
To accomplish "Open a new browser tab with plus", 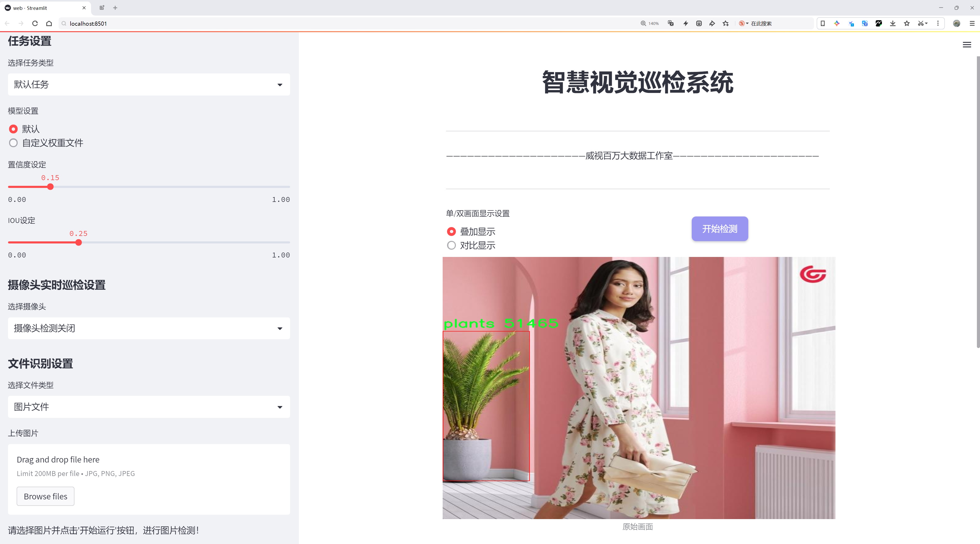I will pos(115,8).
